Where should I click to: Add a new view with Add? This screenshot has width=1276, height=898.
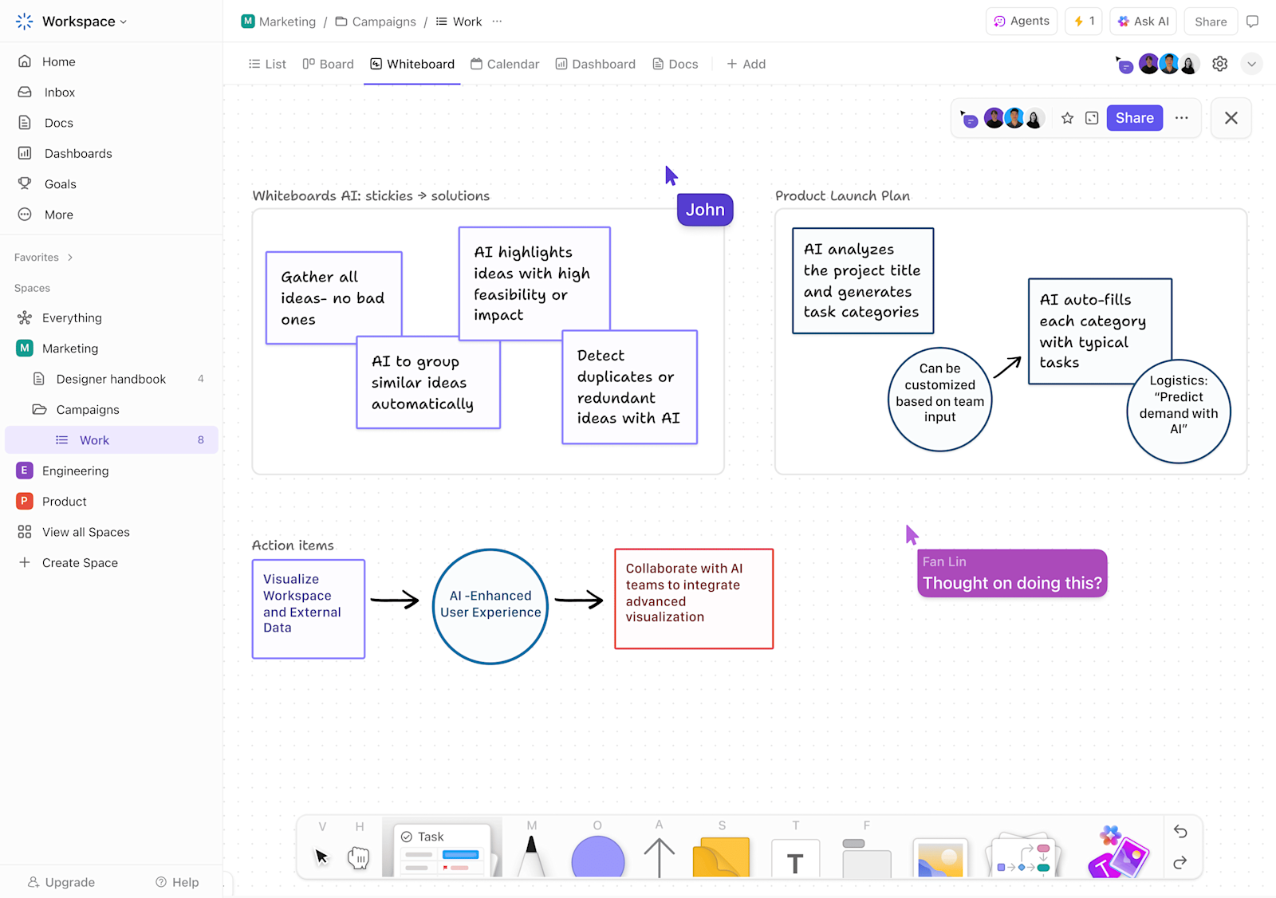click(746, 64)
